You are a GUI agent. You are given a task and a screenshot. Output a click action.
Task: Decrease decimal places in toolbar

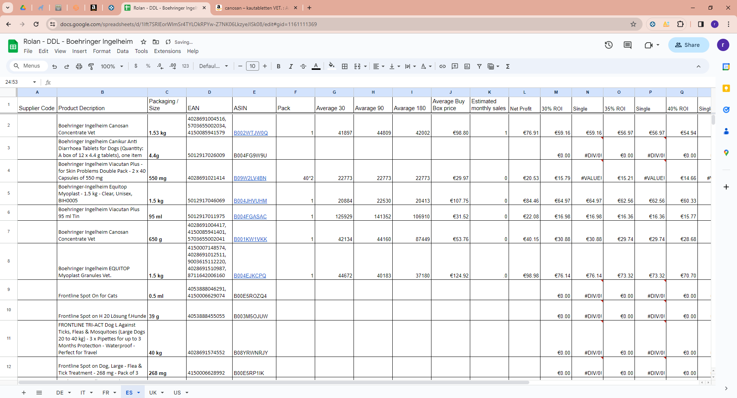tap(160, 66)
